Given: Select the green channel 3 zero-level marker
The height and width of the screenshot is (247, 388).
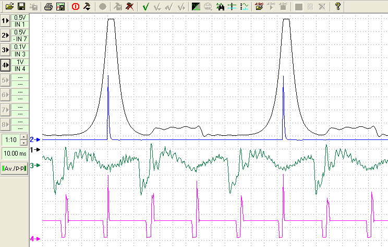Looking at the screenshot, I should [35, 165].
